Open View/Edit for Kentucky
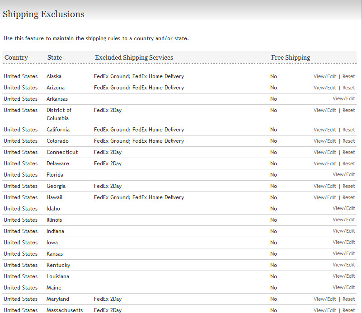This screenshot has height=313, width=362. [x=344, y=265]
